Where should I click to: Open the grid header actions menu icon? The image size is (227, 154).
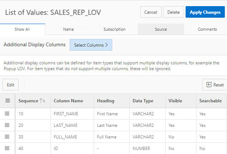(x=7, y=101)
